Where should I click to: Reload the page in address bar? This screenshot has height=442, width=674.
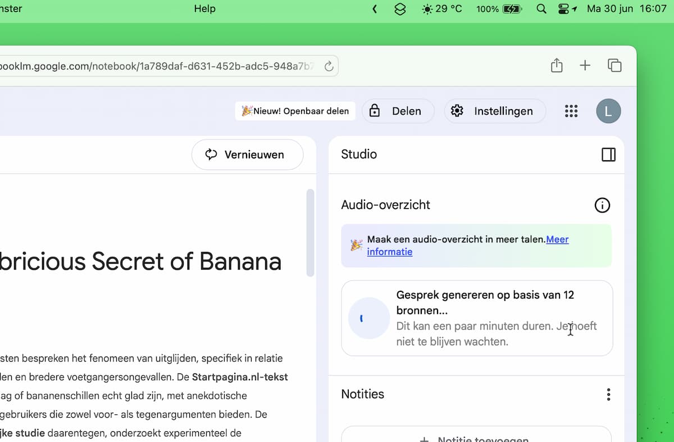(x=329, y=66)
